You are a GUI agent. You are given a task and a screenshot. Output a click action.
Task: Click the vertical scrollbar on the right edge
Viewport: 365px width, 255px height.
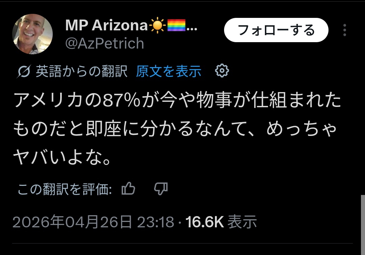click(x=363, y=225)
